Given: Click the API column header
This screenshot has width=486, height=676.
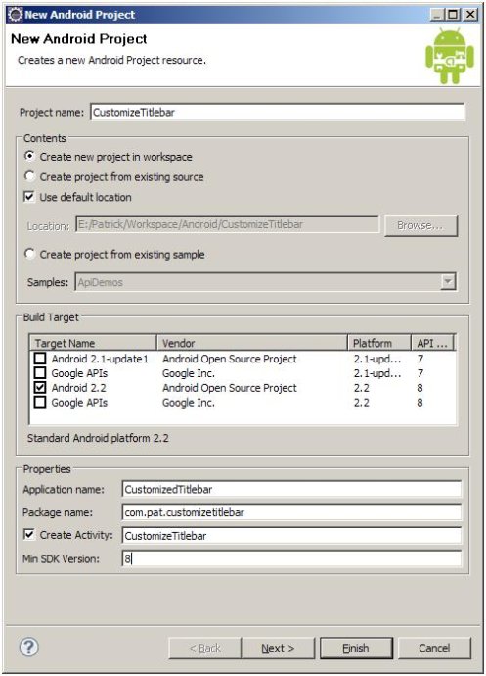Looking at the screenshot, I should click(432, 343).
